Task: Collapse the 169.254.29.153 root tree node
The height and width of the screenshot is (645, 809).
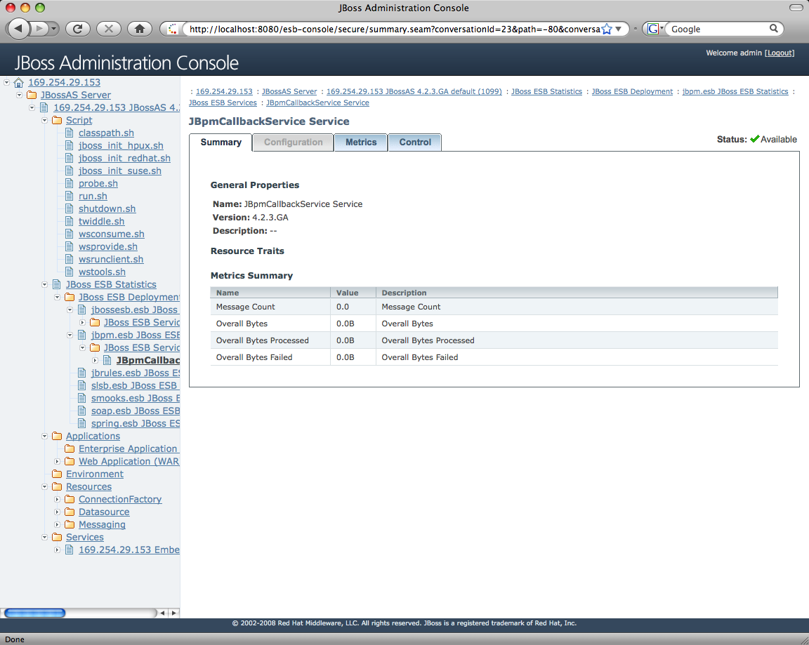Action: point(7,82)
